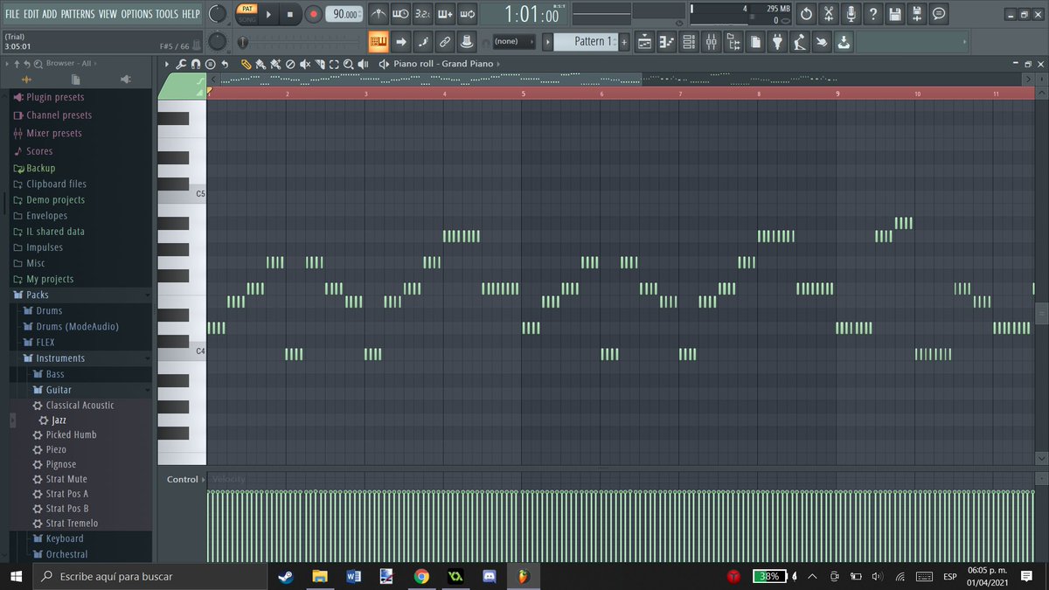Open the FILE menu
The image size is (1049, 590).
pyautogui.click(x=13, y=14)
